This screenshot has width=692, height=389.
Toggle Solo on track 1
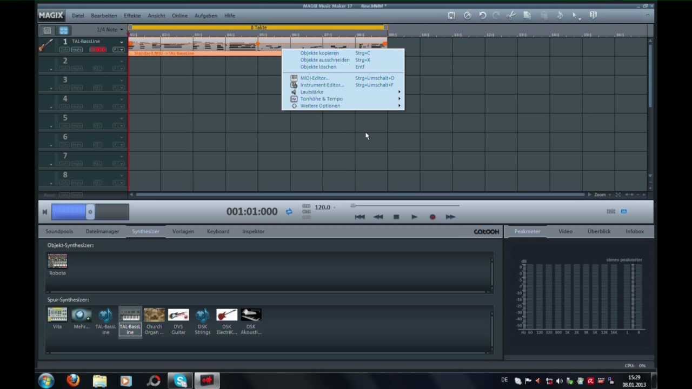[64, 50]
